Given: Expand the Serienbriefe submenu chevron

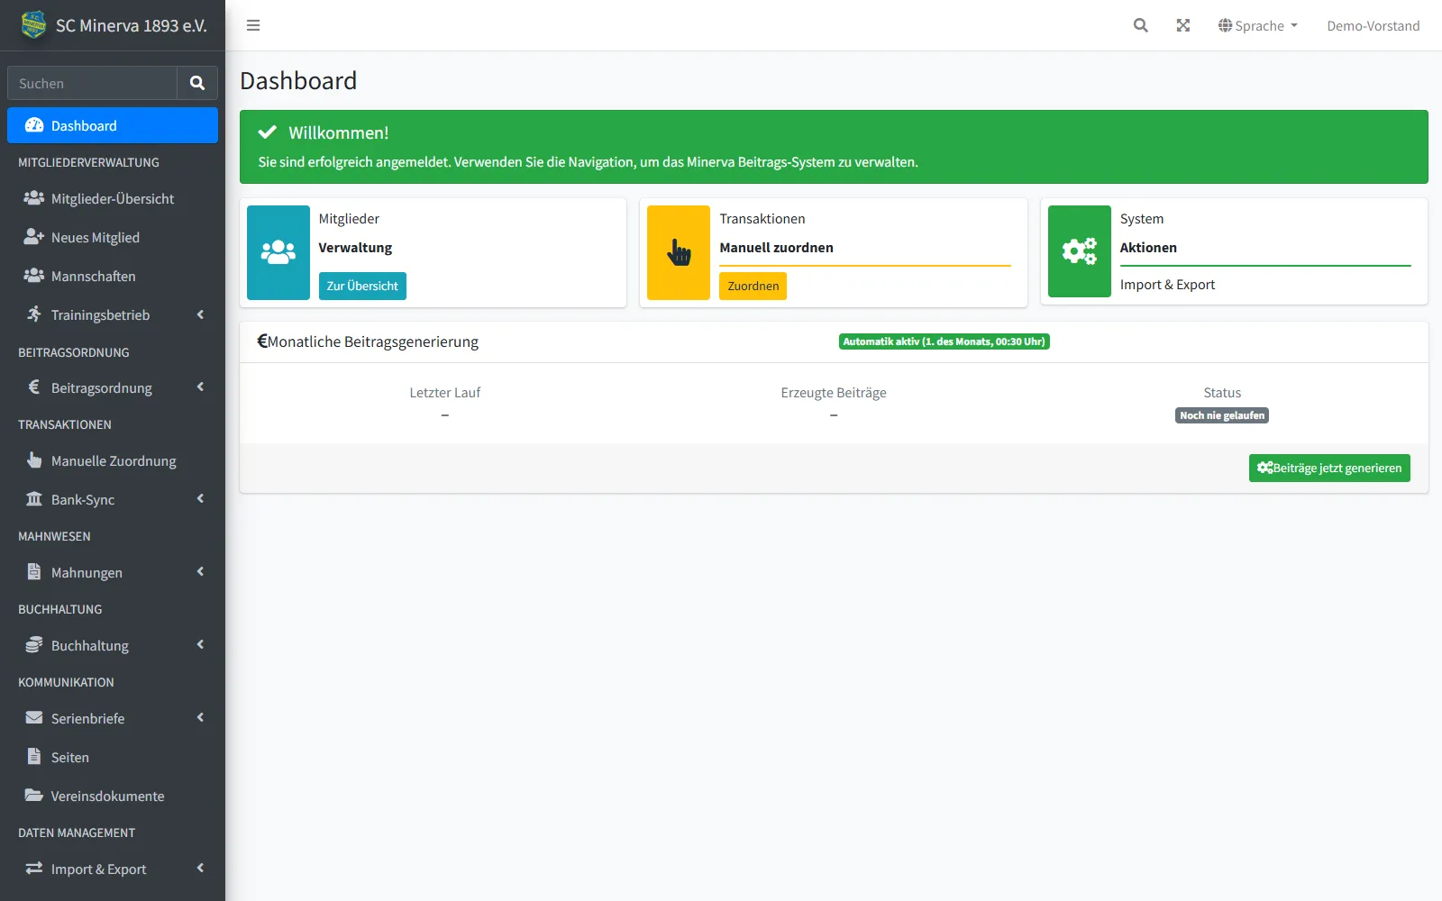Looking at the screenshot, I should [x=200, y=718].
